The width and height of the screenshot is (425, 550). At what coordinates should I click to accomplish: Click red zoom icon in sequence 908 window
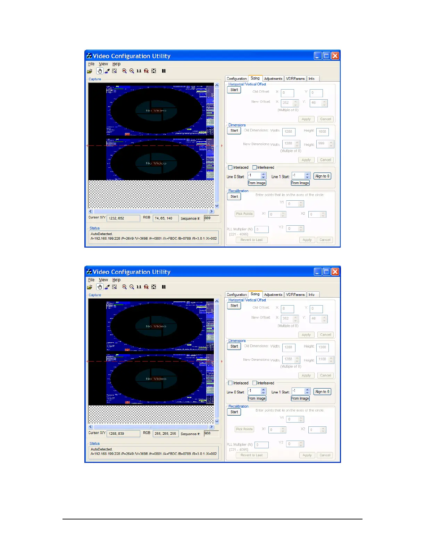146,287
